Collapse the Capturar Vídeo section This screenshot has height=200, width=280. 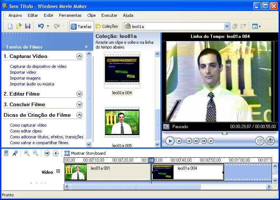(x=79, y=56)
